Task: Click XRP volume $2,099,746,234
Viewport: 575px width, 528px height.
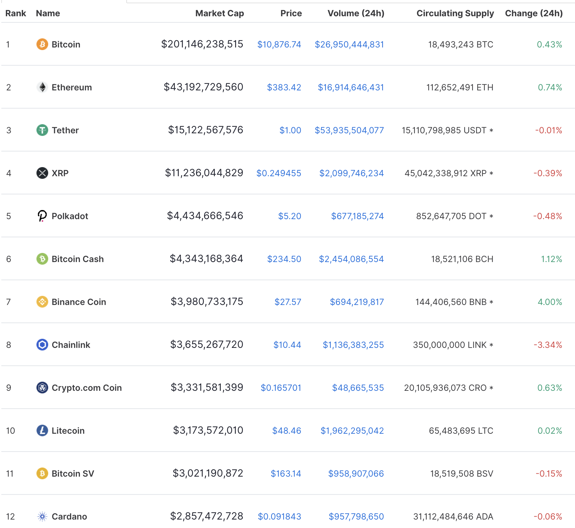Action: tap(352, 173)
